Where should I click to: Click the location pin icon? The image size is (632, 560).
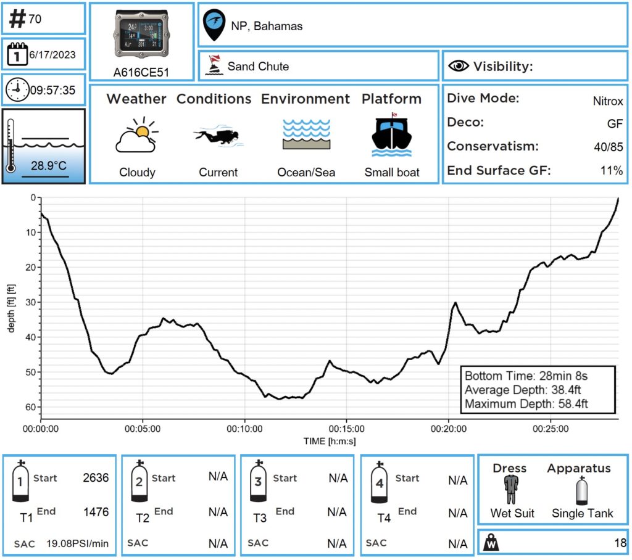tap(214, 25)
